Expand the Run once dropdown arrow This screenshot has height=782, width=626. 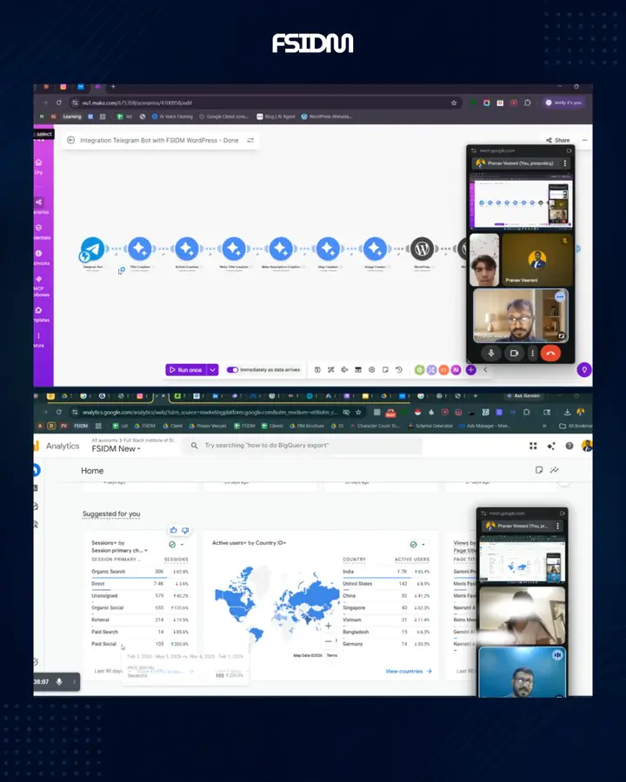point(213,370)
